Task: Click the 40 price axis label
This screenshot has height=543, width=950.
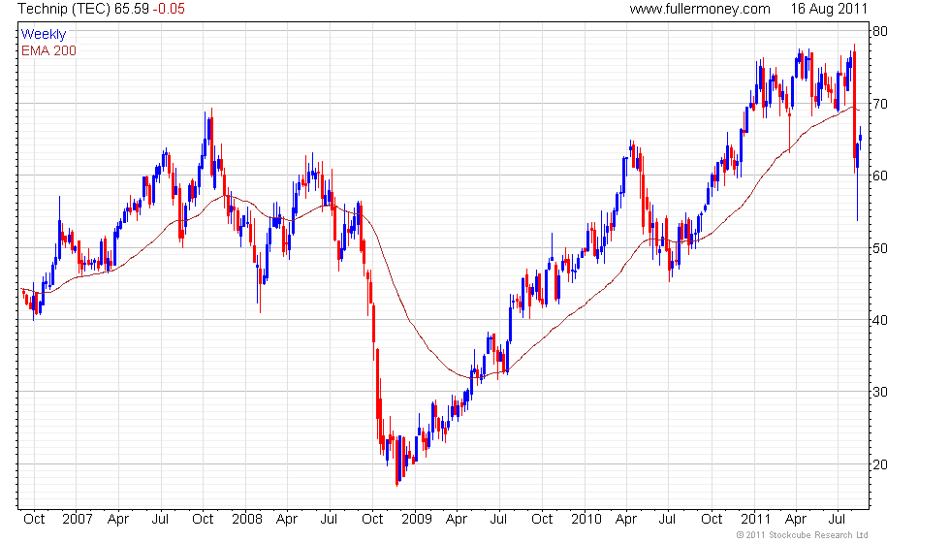Action: tap(880, 320)
